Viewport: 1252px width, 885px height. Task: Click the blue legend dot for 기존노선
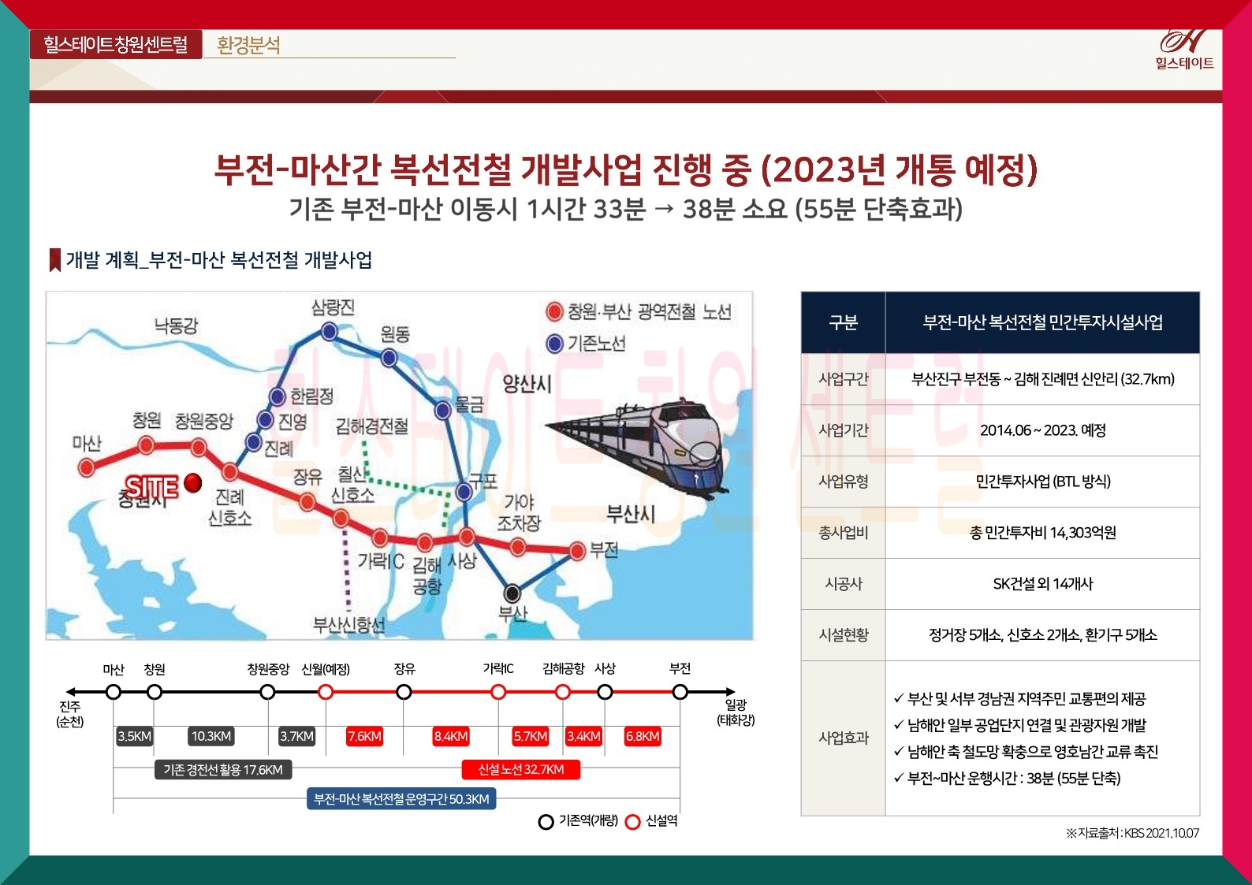pyautogui.click(x=554, y=344)
